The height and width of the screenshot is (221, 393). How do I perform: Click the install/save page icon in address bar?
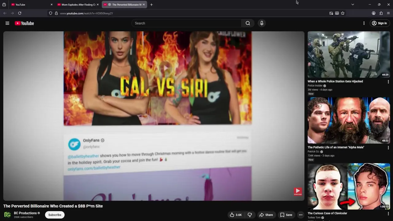337,13
